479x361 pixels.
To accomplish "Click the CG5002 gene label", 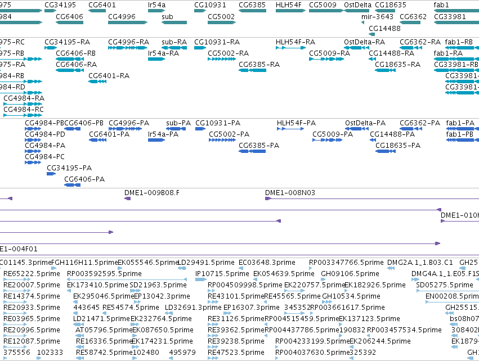I will coord(221,16).
